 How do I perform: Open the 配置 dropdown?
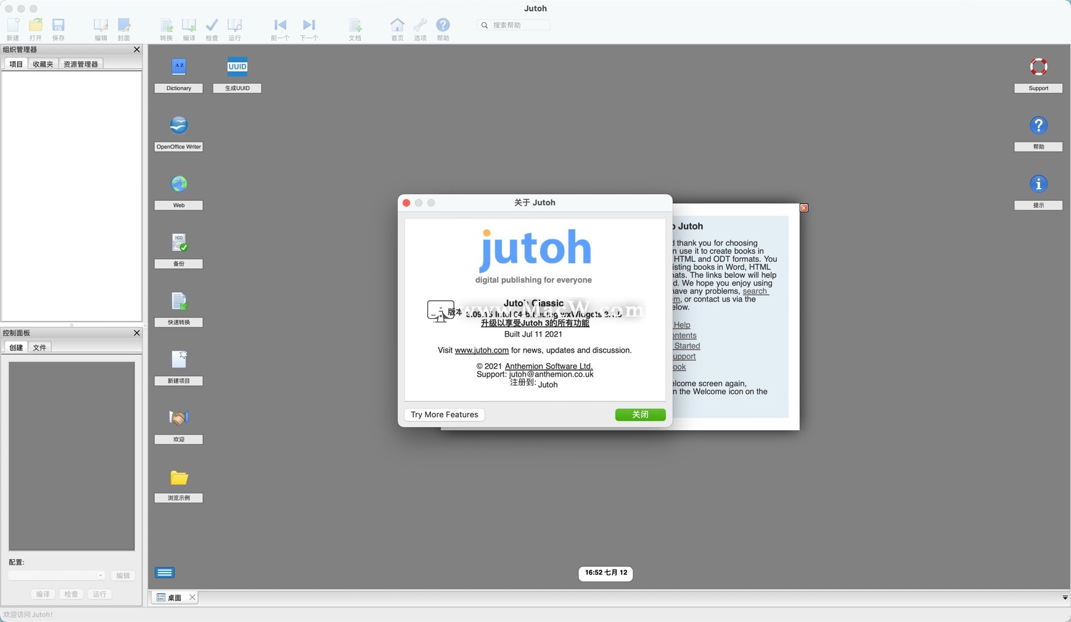pos(56,576)
